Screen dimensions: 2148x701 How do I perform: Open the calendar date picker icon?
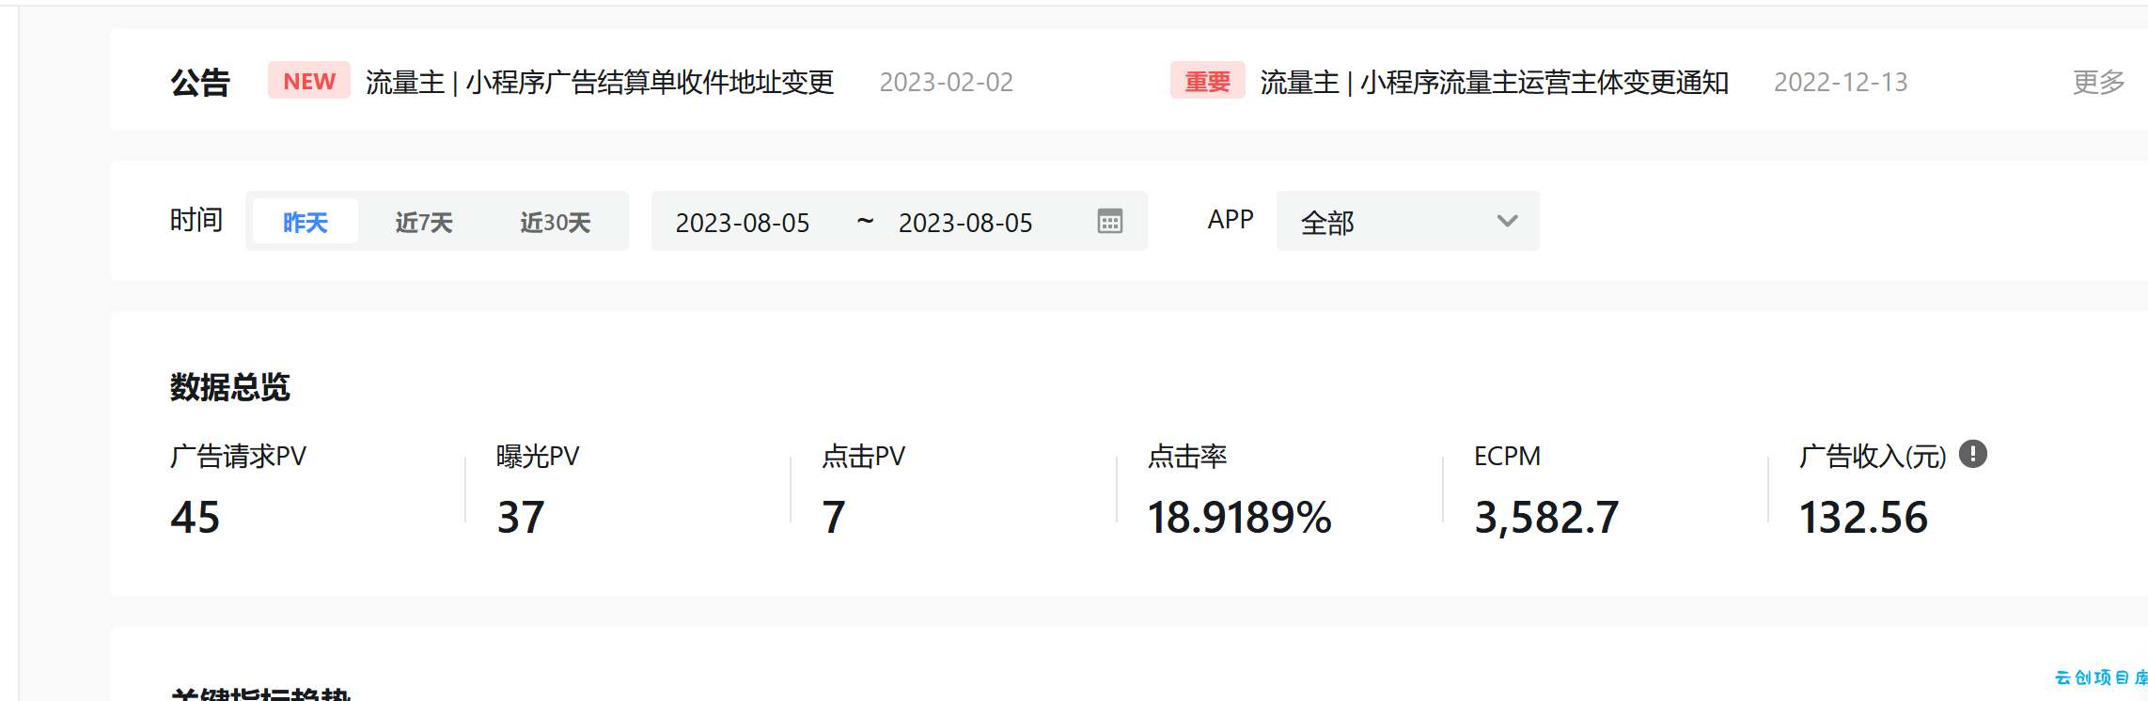[1110, 222]
